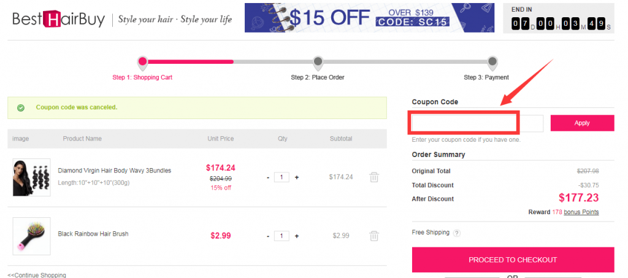This screenshot has height=278, width=628.
Task: Apply the coupon code
Action: click(582, 123)
